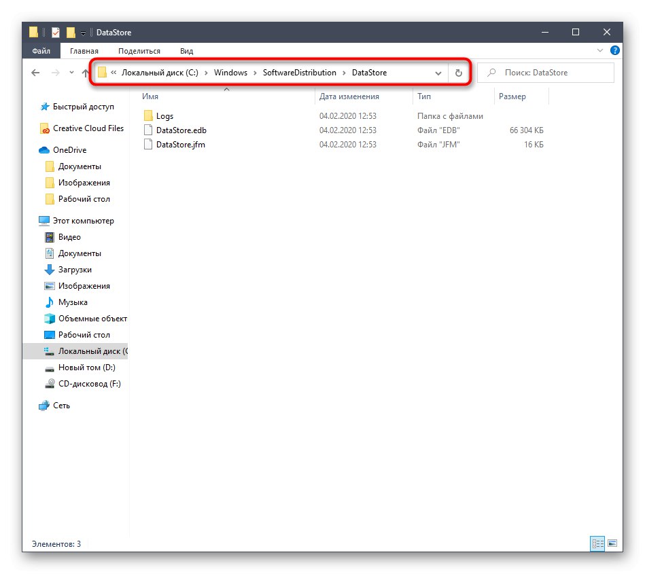Expand the ribbon with the chevron
The height and width of the screenshot is (574, 645).
pyautogui.click(x=599, y=50)
